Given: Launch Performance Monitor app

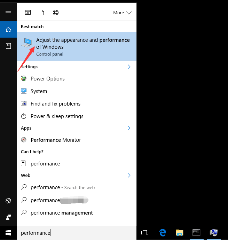Looking at the screenshot, I should pos(56,140).
